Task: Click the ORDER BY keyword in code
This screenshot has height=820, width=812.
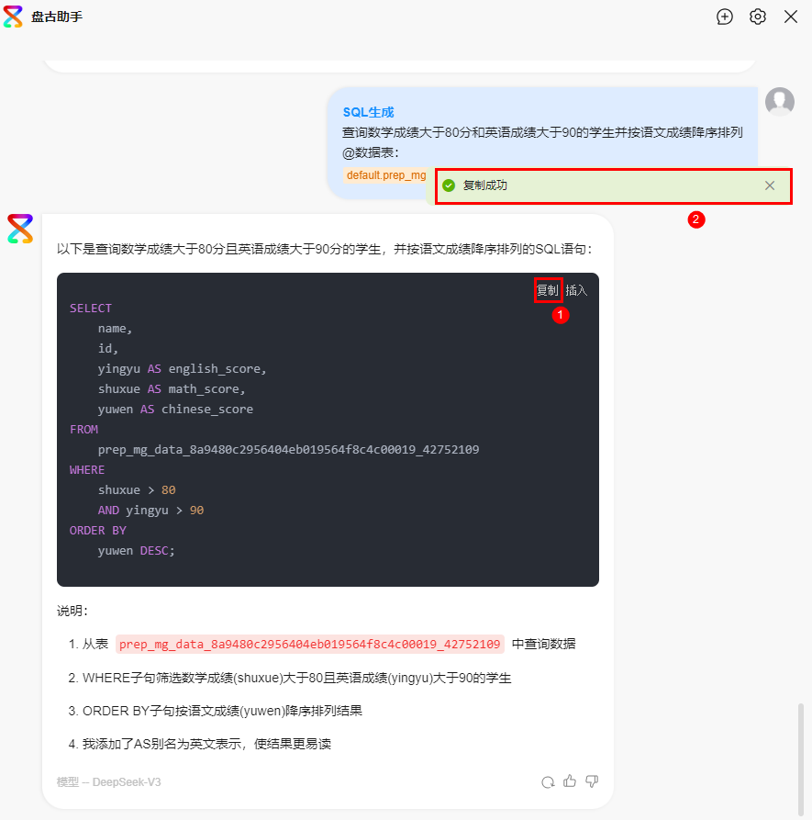Action: tap(97, 531)
